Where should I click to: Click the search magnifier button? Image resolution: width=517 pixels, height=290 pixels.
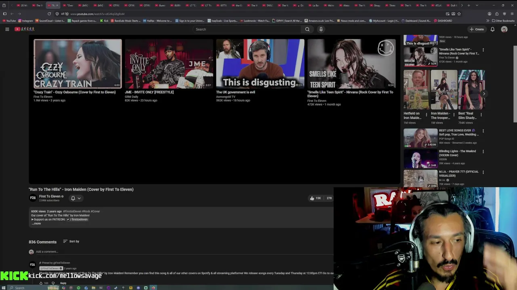307,29
